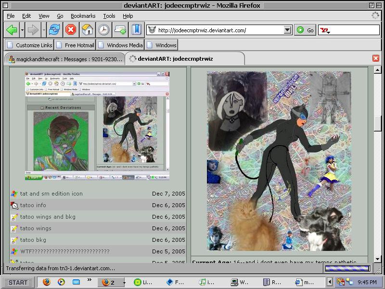Open the browser screenshot deviation thumbnail
This screenshot has height=289, width=385.
click(x=97, y=126)
